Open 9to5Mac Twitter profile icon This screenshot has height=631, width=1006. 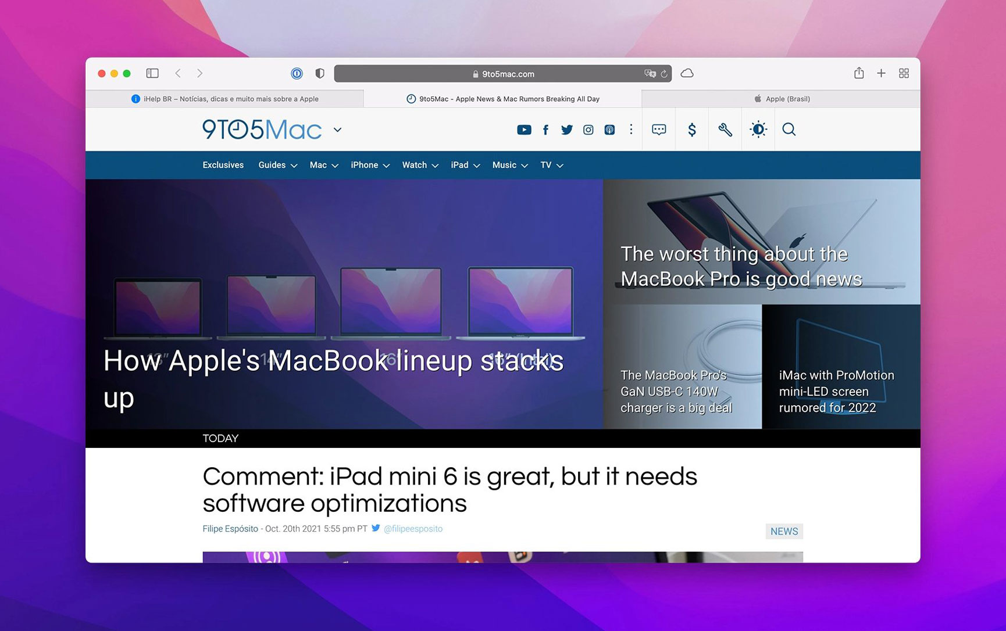coord(567,130)
